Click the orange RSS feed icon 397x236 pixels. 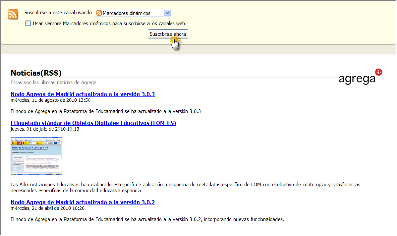[13, 15]
